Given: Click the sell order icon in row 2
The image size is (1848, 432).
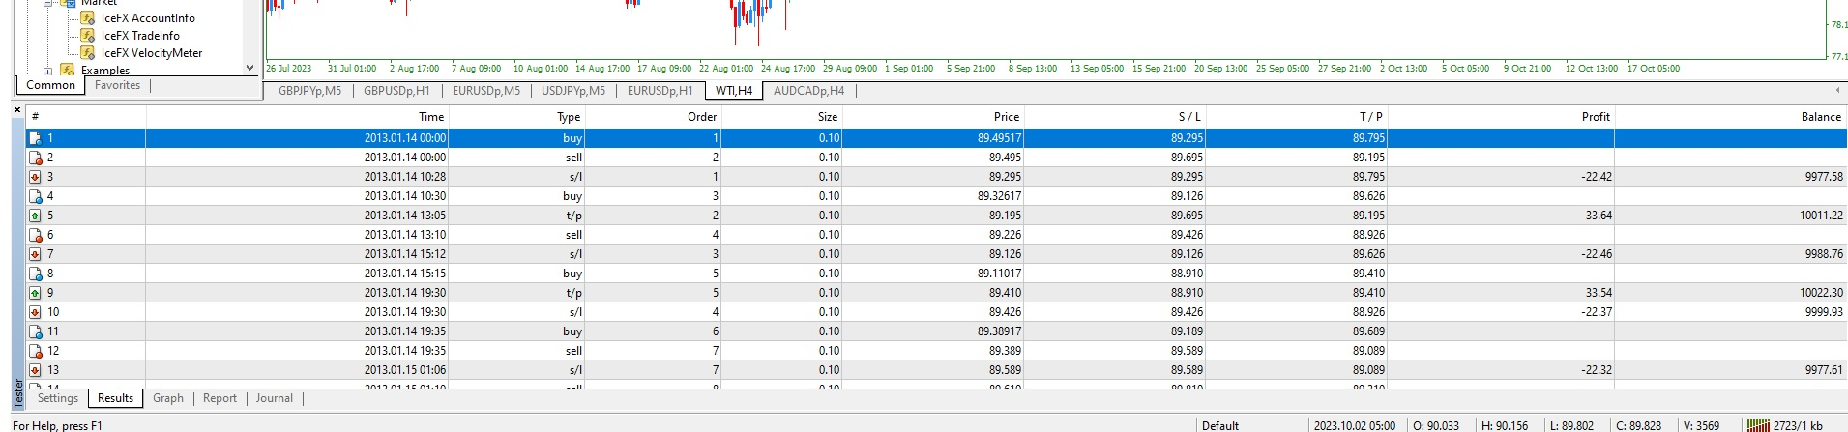Looking at the screenshot, I should click(35, 158).
